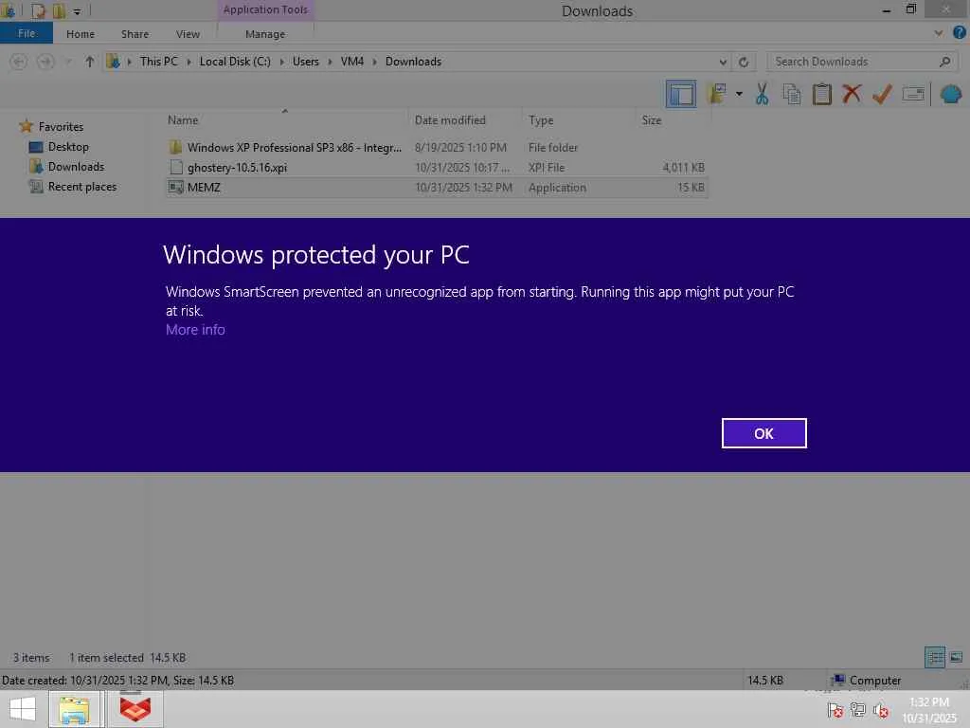Switch to the View ribbon tab
This screenshot has height=728, width=970.
[x=188, y=34]
